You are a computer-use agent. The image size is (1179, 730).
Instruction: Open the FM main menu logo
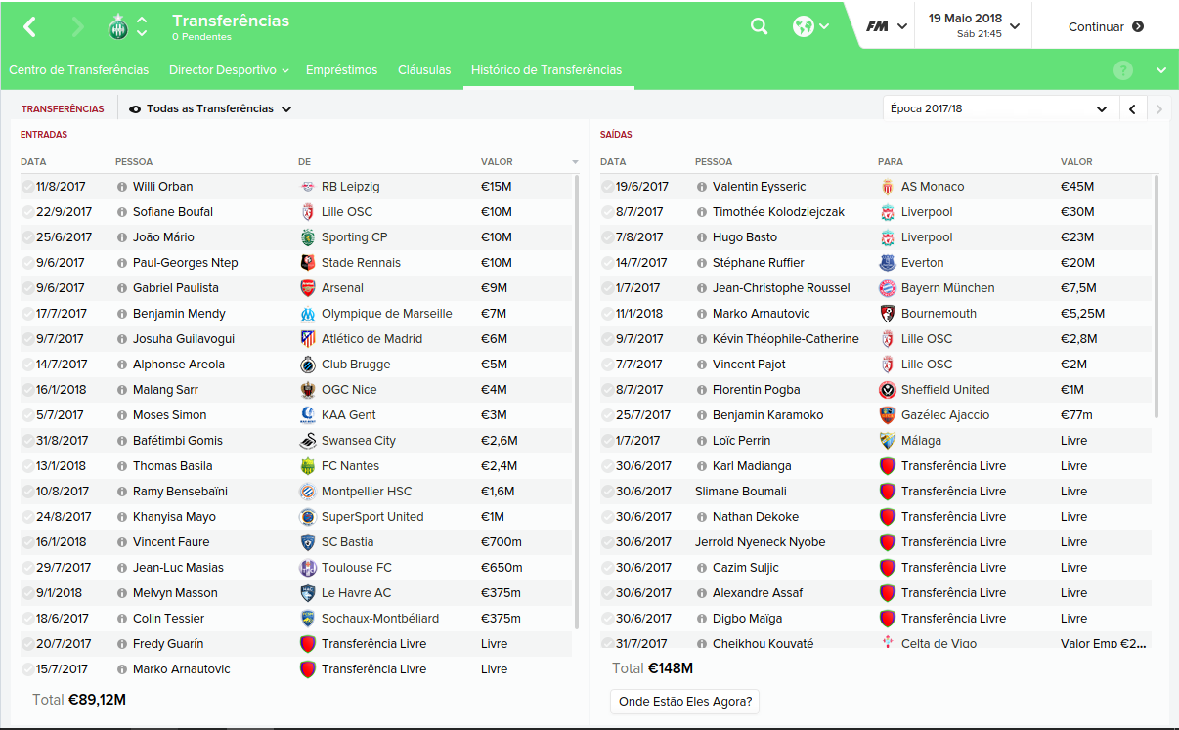(x=877, y=26)
